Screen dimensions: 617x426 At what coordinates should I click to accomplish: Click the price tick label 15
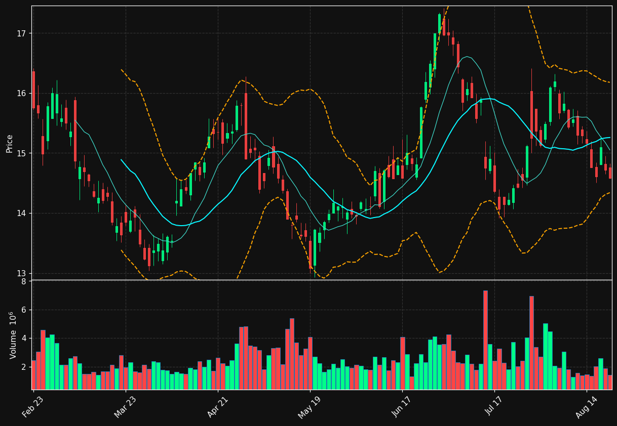[x=22, y=153]
